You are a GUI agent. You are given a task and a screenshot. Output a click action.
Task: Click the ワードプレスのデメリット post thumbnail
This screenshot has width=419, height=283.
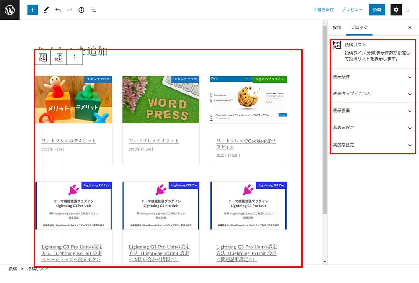(74, 100)
